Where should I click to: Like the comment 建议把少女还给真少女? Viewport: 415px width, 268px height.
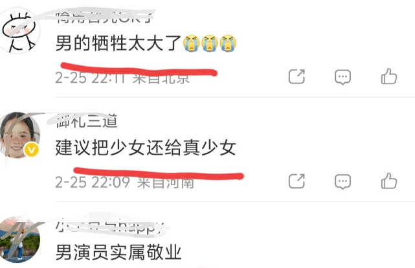click(389, 181)
